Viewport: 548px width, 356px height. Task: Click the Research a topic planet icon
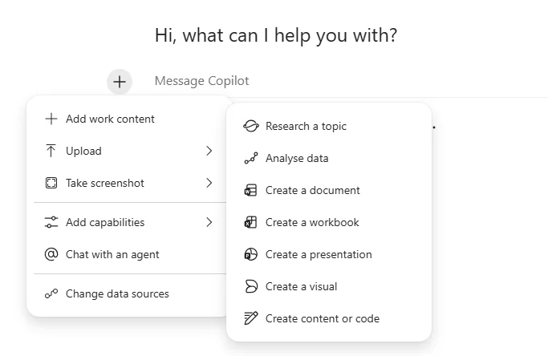point(251,126)
